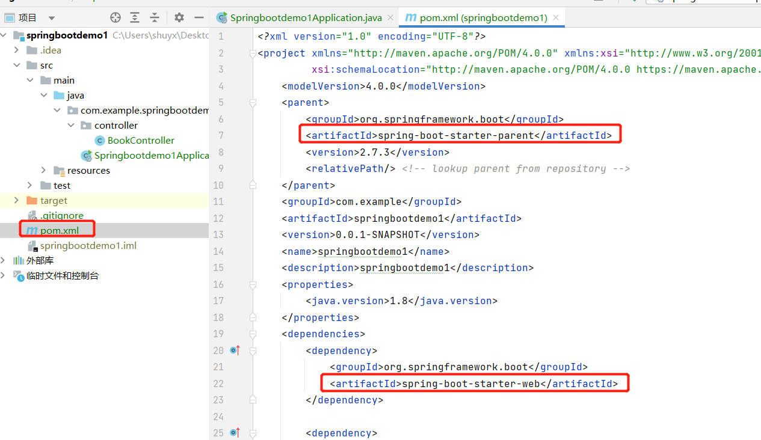Click the gutter dependency arrow at line 25
The width and height of the screenshot is (761, 440).
235,432
